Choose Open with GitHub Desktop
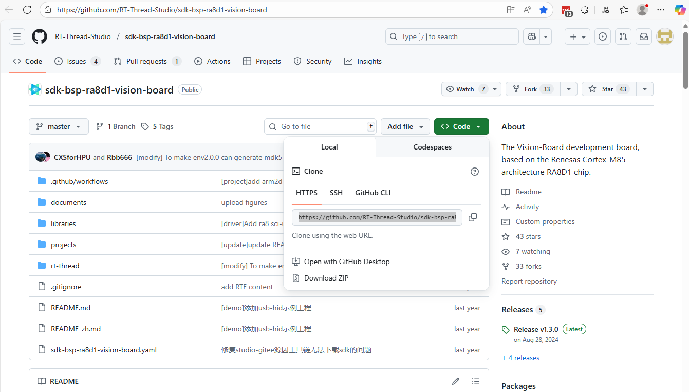The height and width of the screenshot is (392, 689). 346,262
